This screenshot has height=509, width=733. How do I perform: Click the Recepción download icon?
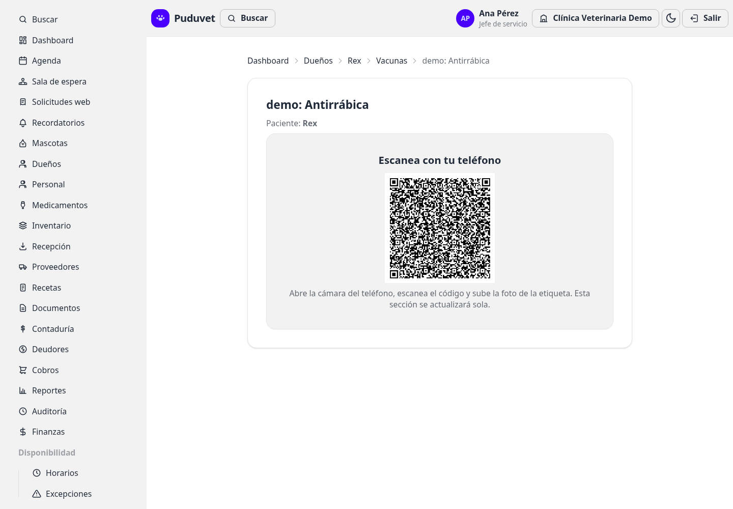tap(23, 246)
